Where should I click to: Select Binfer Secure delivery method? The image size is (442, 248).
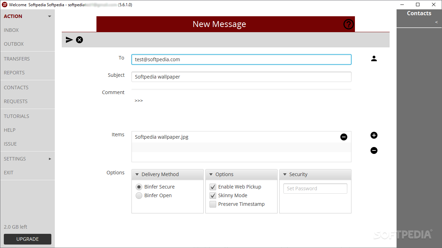[139, 187]
